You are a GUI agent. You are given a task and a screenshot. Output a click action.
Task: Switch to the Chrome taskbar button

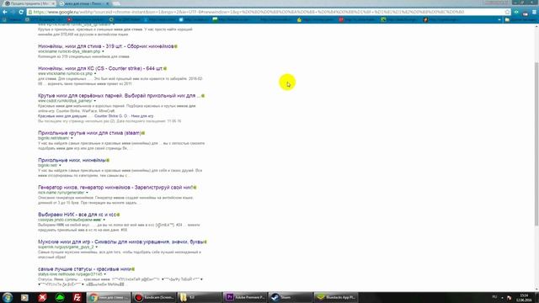[x=109, y=297]
